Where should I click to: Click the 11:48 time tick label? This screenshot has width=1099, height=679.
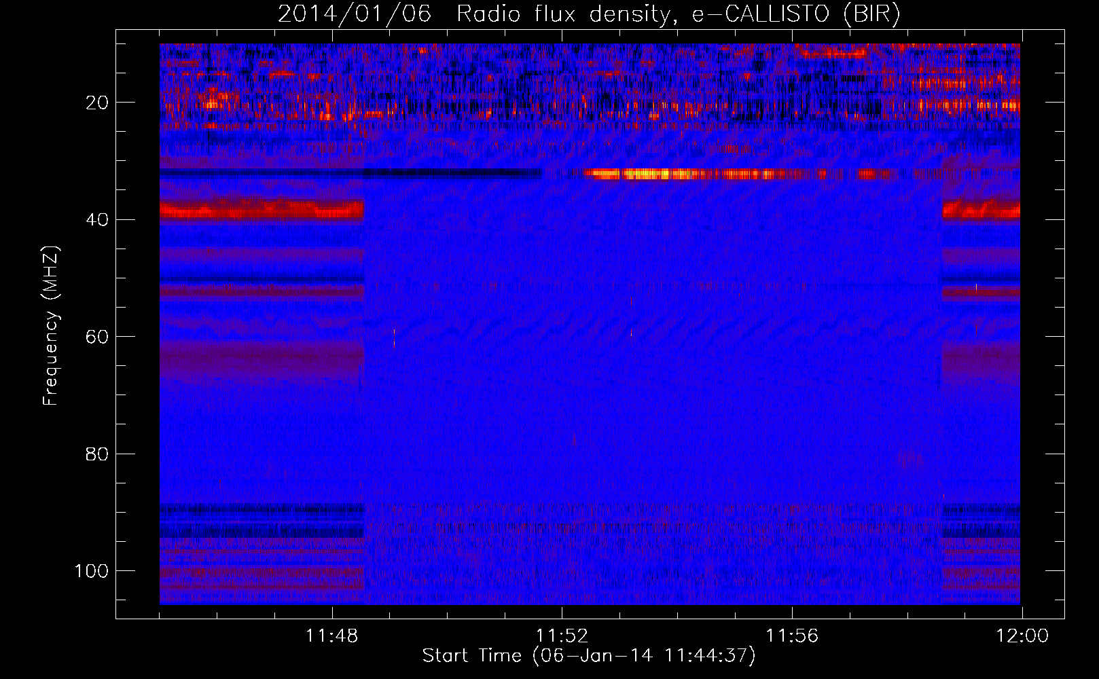[331, 636]
